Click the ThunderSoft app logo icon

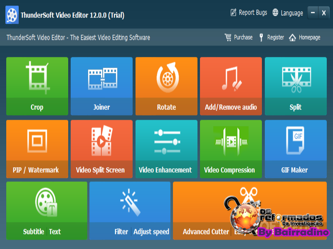pyautogui.click(x=12, y=15)
